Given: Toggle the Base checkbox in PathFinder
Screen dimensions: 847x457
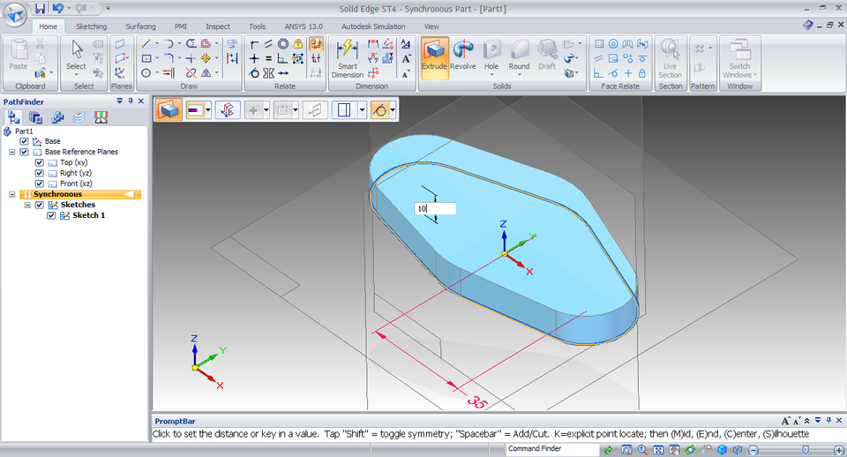Looking at the screenshot, I should [x=25, y=141].
